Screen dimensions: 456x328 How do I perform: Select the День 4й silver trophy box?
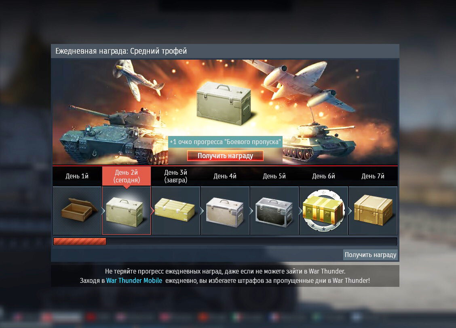pos(225,211)
